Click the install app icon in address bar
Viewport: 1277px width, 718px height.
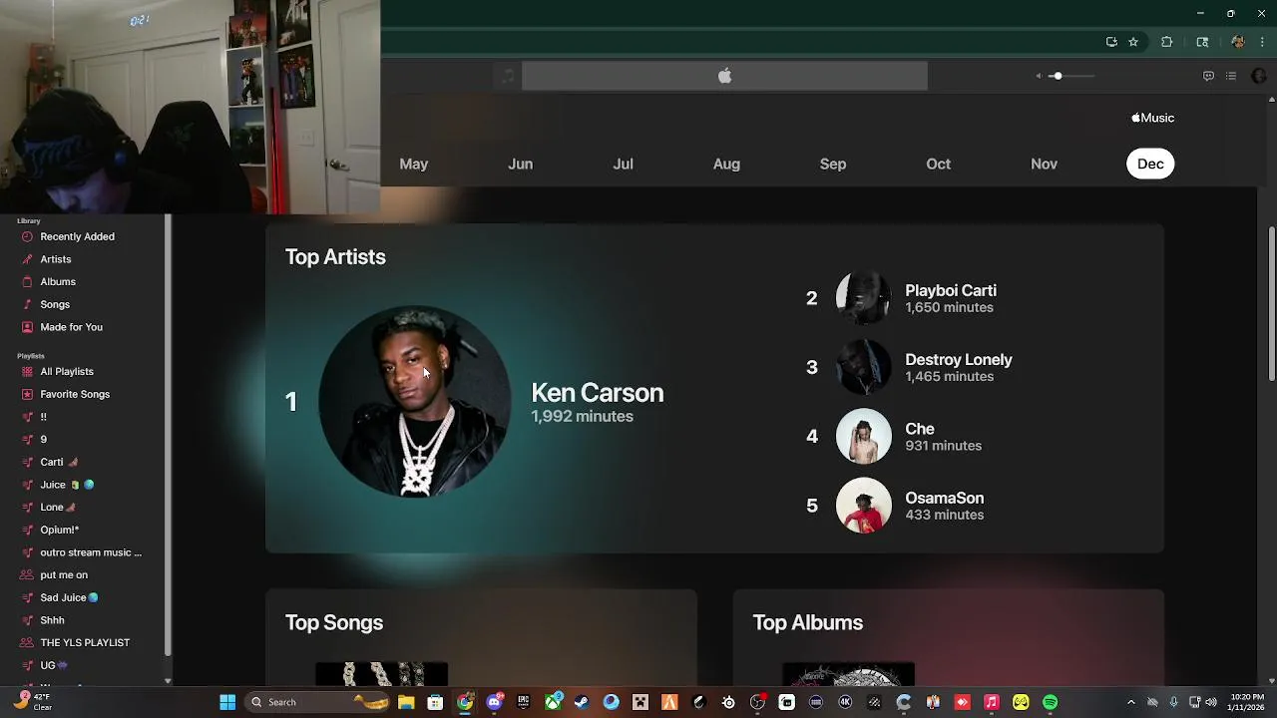(1111, 42)
